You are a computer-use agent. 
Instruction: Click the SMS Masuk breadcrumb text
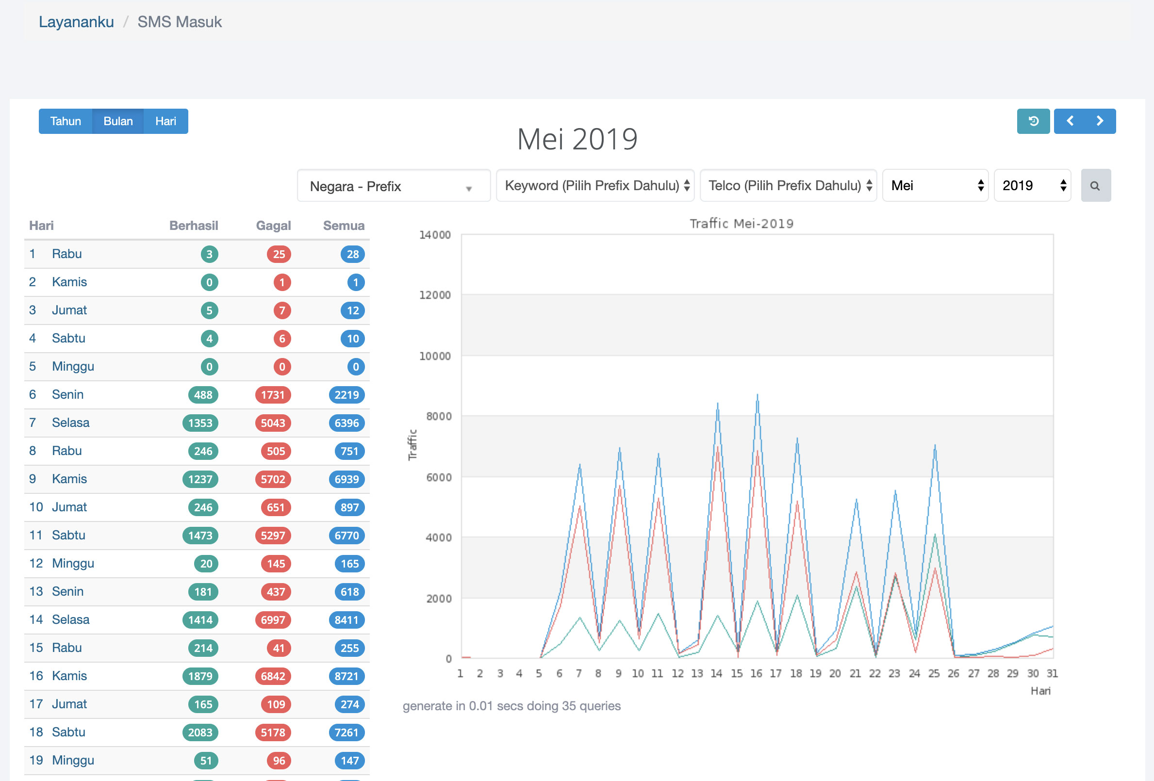(x=179, y=22)
